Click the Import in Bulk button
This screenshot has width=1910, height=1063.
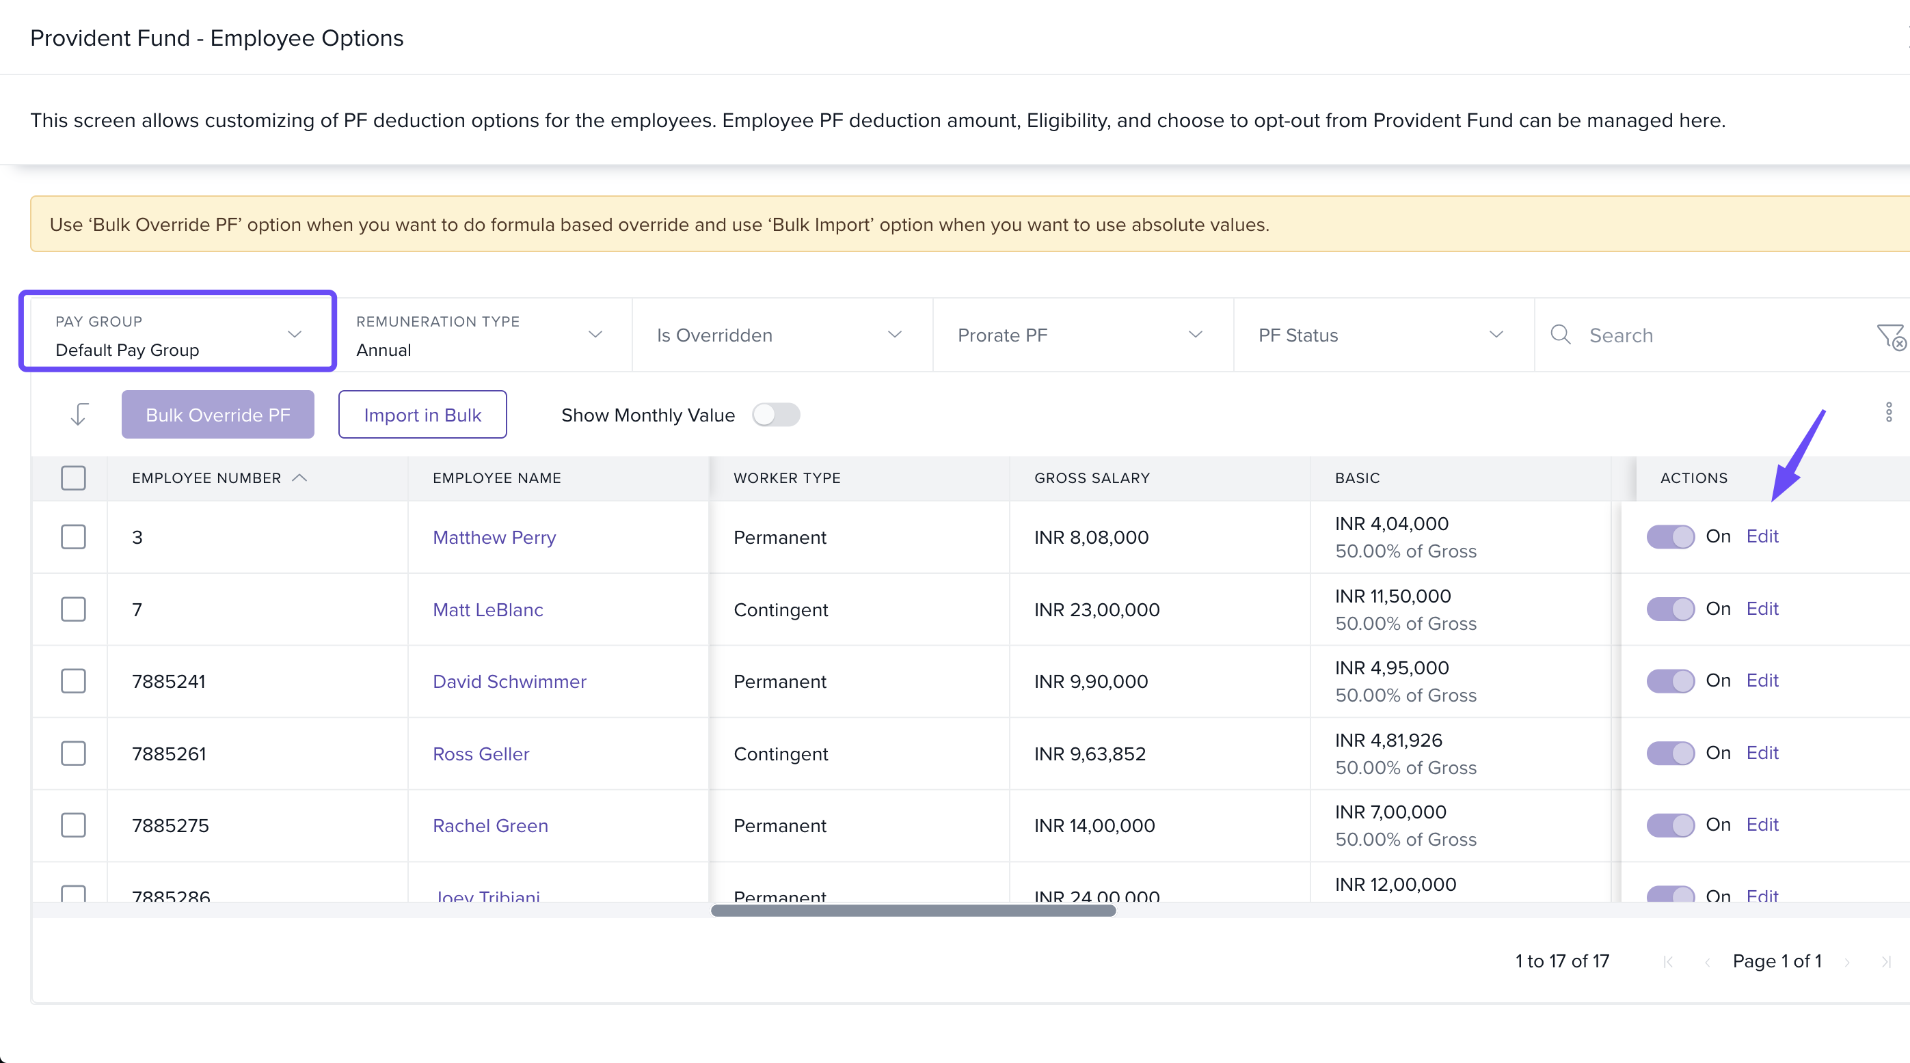click(x=422, y=415)
